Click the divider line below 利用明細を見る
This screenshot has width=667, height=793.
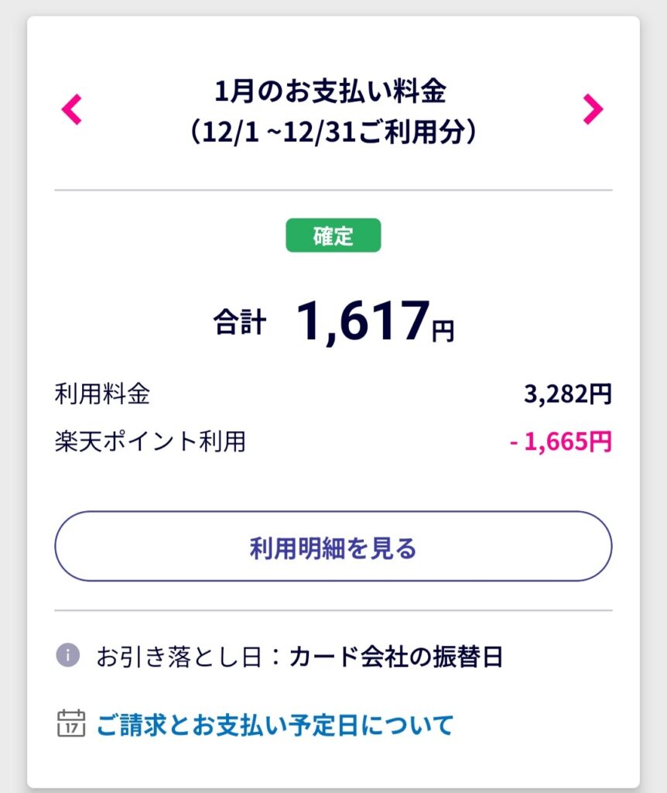pyautogui.click(x=333, y=610)
